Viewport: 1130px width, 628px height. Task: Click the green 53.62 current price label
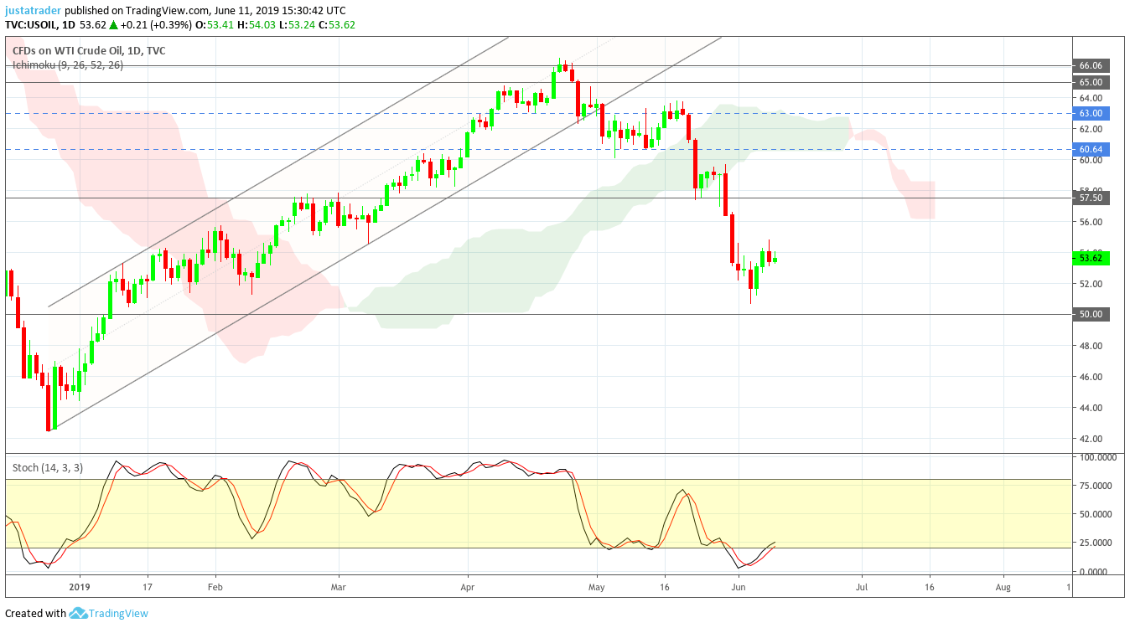point(1091,259)
